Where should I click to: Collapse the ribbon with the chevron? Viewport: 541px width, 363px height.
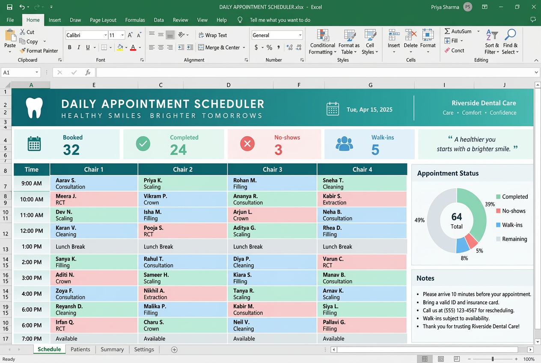click(x=536, y=60)
